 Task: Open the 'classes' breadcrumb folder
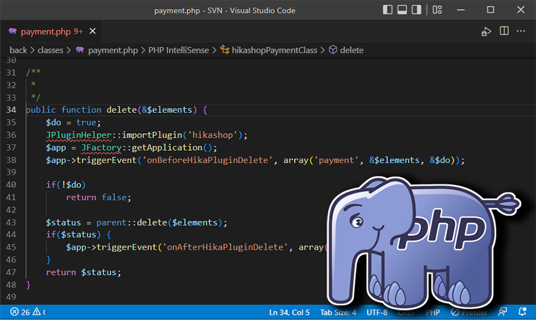pos(50,50)
